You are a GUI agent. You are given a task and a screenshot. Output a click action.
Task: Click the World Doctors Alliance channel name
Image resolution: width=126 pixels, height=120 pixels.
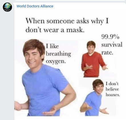[35, 6]
